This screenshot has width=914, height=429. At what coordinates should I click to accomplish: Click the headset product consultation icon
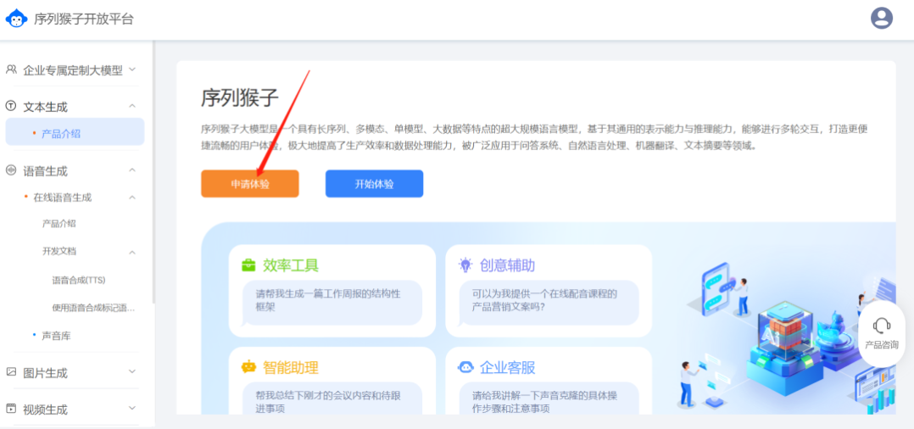tap(881, 326)
